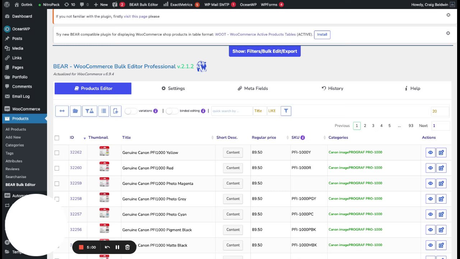Click the per-page number field showing 20
This screenshot has height=259, width=460.
click(x=440, y=111)
